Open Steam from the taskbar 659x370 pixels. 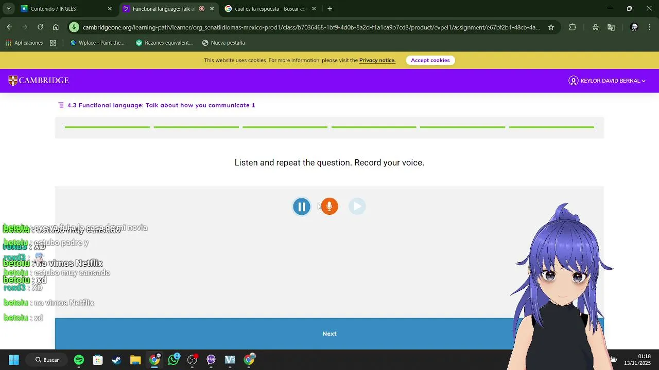tap(116, 360)
